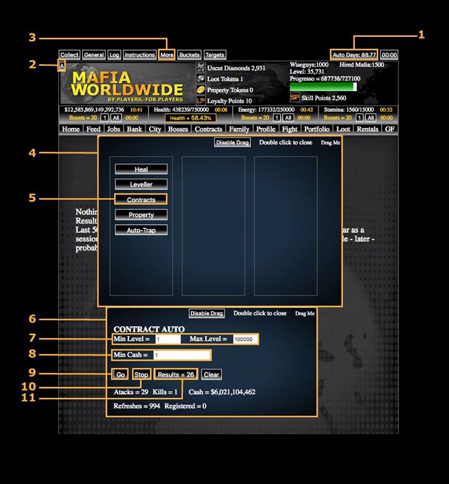
Task: Click the Min Level input field
Action: [168, 339]
